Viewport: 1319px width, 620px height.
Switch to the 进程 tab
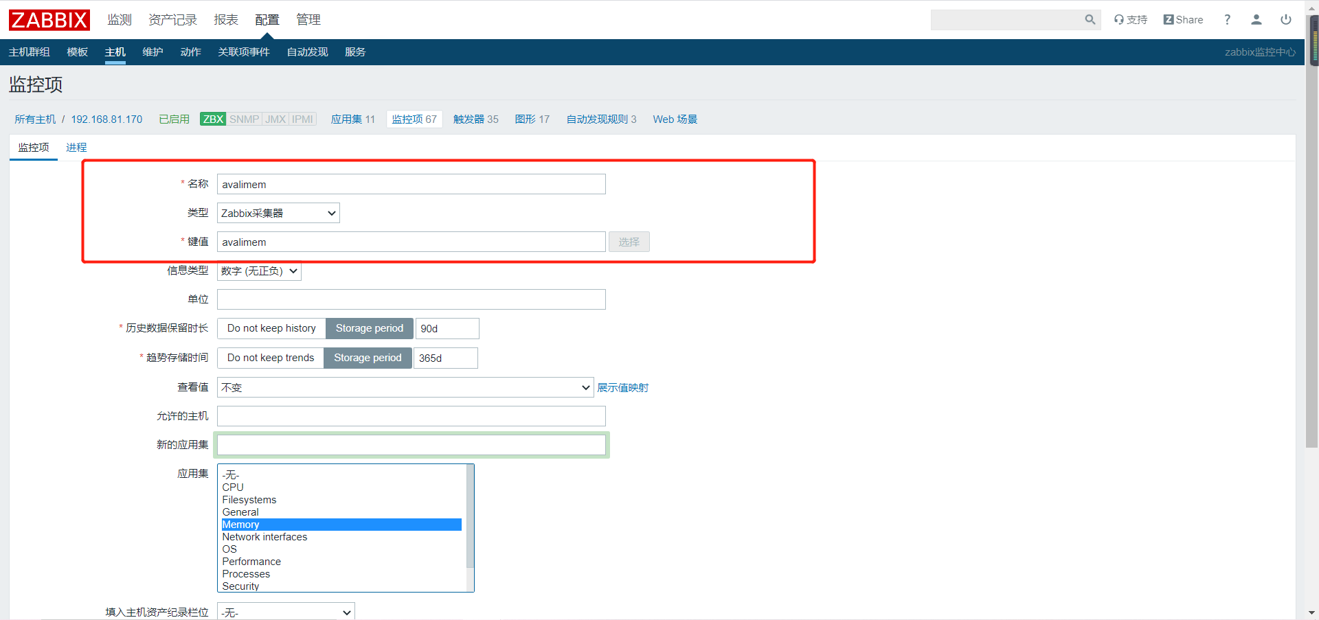pyautogui.click(x=76, y=148)
